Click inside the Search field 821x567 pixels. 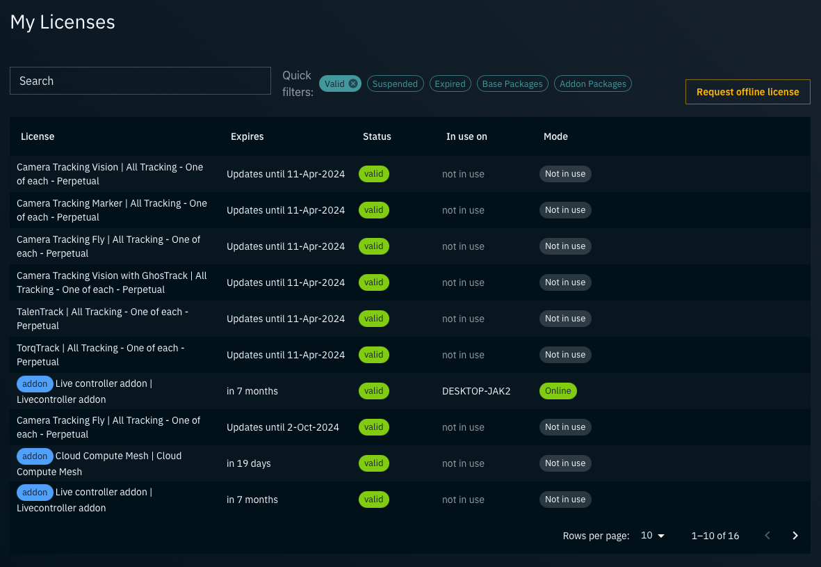139,80
